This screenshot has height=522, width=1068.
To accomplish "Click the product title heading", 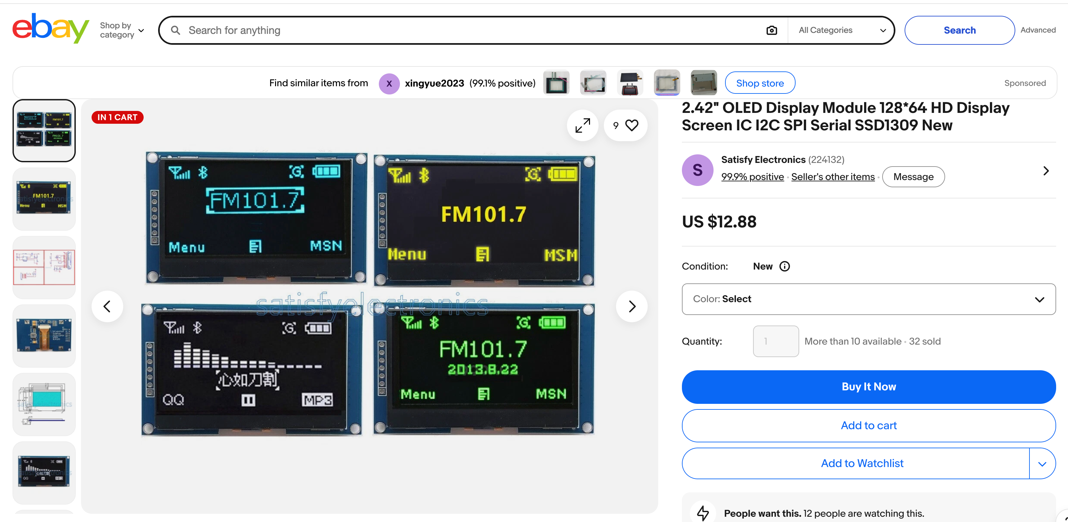I will pyautogui.click(x=846, y=117).
